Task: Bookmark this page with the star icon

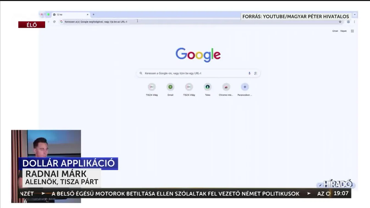Action: [340, 22]
